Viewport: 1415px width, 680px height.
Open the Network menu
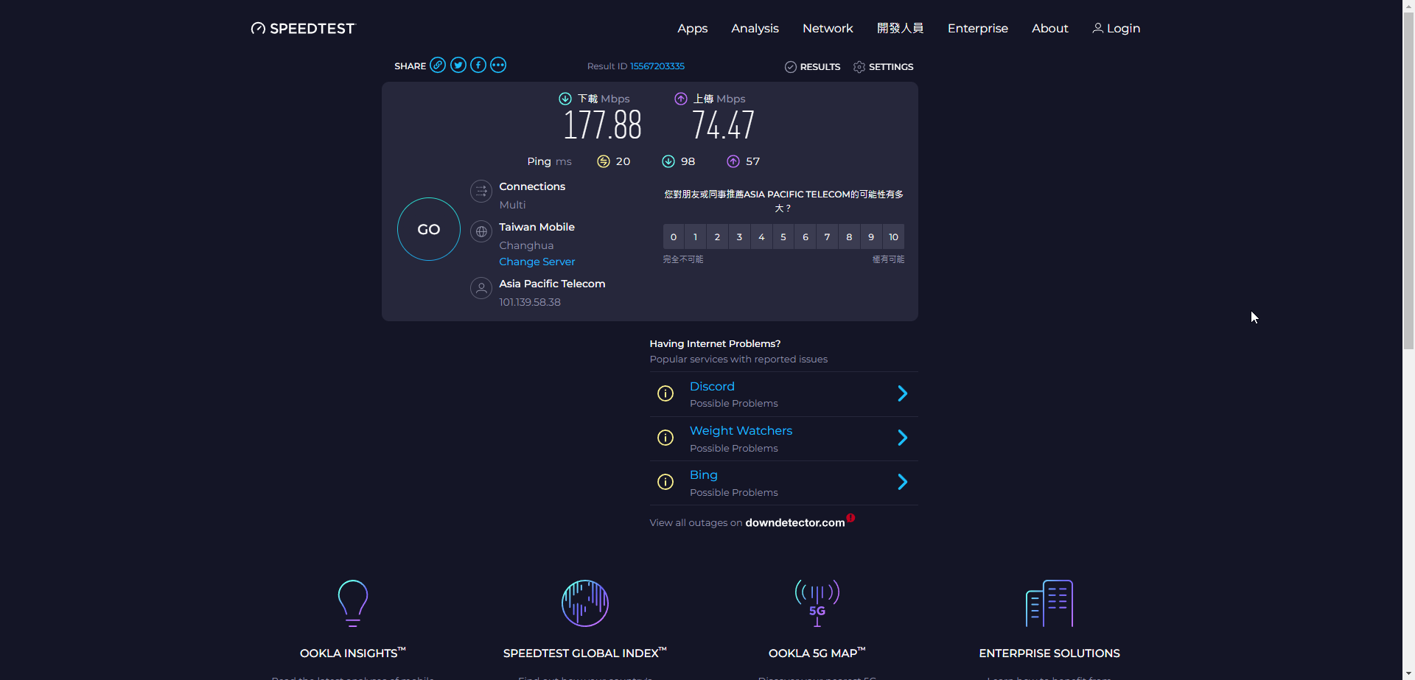[828, 28]
